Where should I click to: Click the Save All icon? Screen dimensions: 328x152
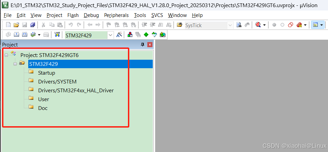(33, 25)
